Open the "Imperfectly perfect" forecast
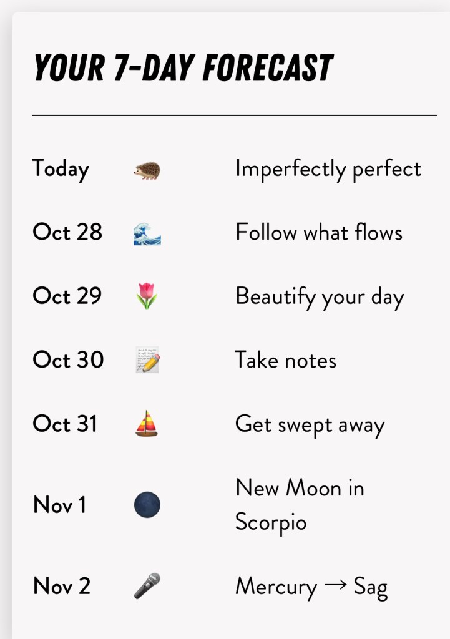 coord(328,169)
